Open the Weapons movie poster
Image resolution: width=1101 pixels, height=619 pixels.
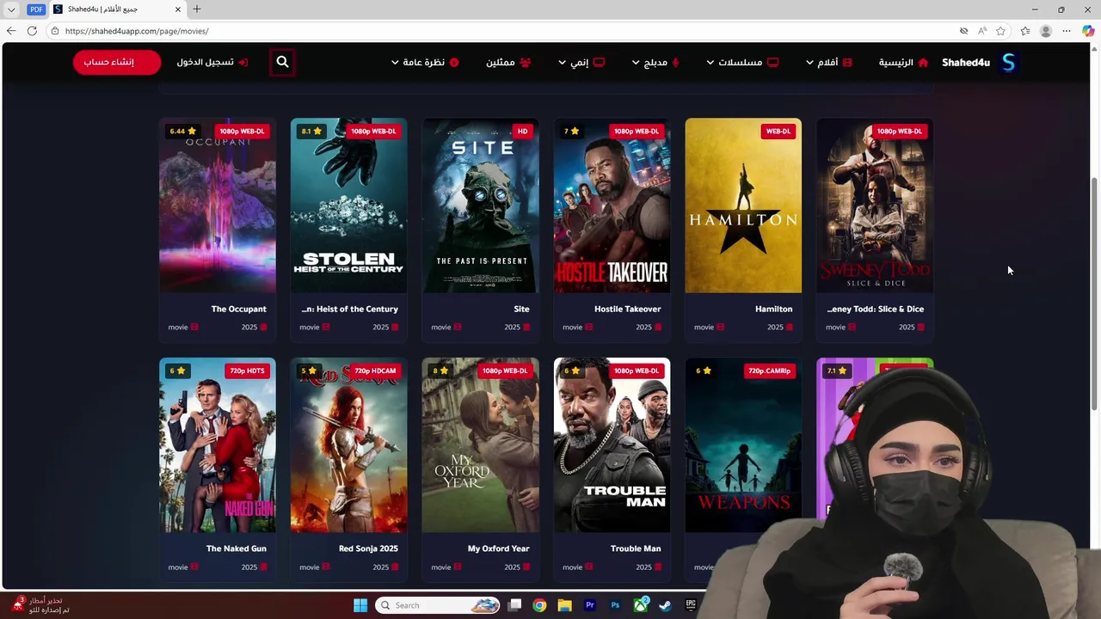[x=743, y=445]
